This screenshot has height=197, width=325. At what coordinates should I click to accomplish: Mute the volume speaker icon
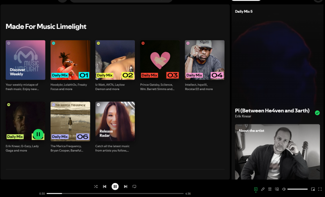click(284, 189)
